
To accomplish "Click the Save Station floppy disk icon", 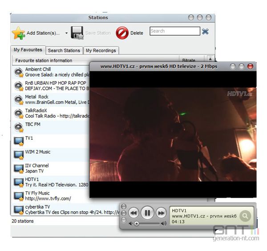I will click(x=77, y=32).
